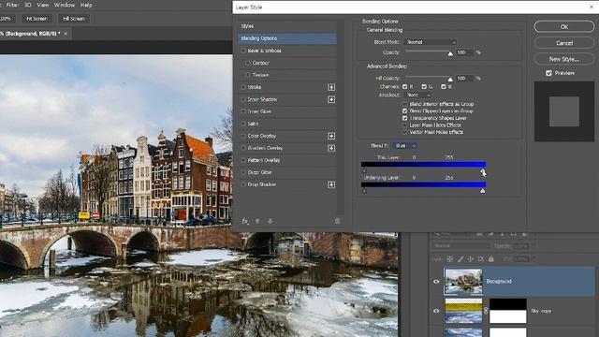Click mask link icon on Sky copy layer
The height and width of the screenshot is (337, 599).
(x=486, y=311)
